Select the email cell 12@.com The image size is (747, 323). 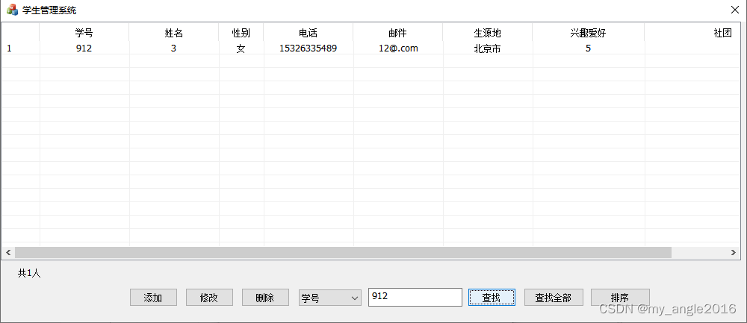pyautogui.click(x=398, y=48)
